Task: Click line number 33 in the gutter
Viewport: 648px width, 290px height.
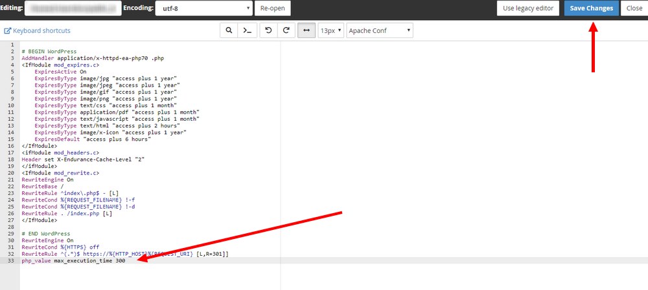Action: click(x=12, y=260)
